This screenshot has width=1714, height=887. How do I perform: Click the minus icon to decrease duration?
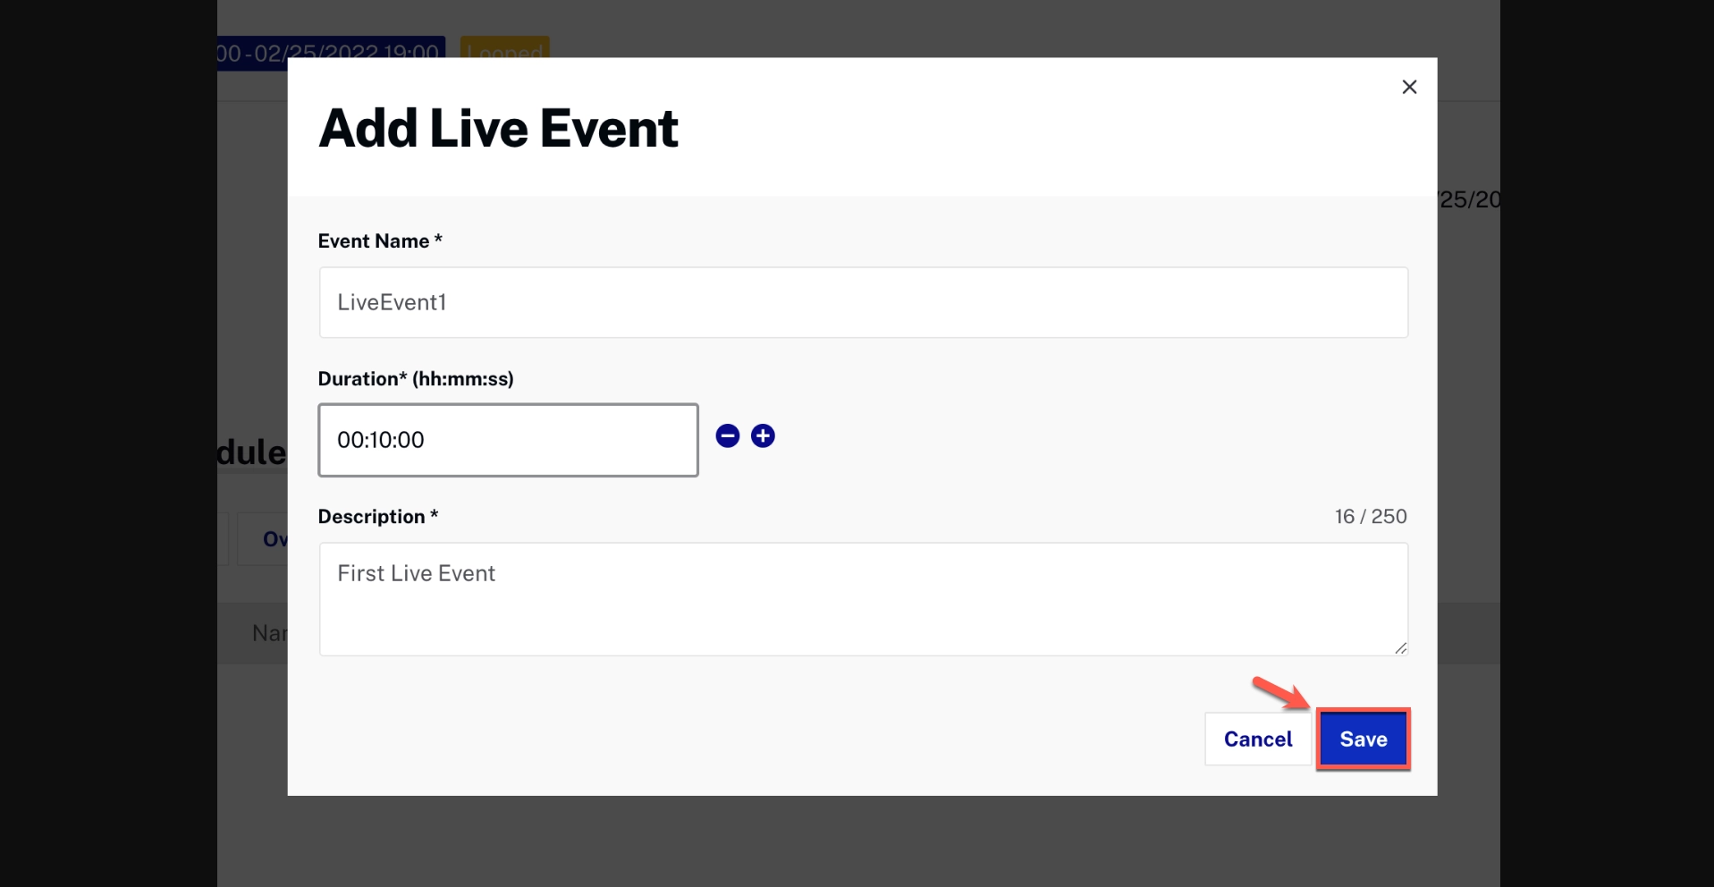728,436
